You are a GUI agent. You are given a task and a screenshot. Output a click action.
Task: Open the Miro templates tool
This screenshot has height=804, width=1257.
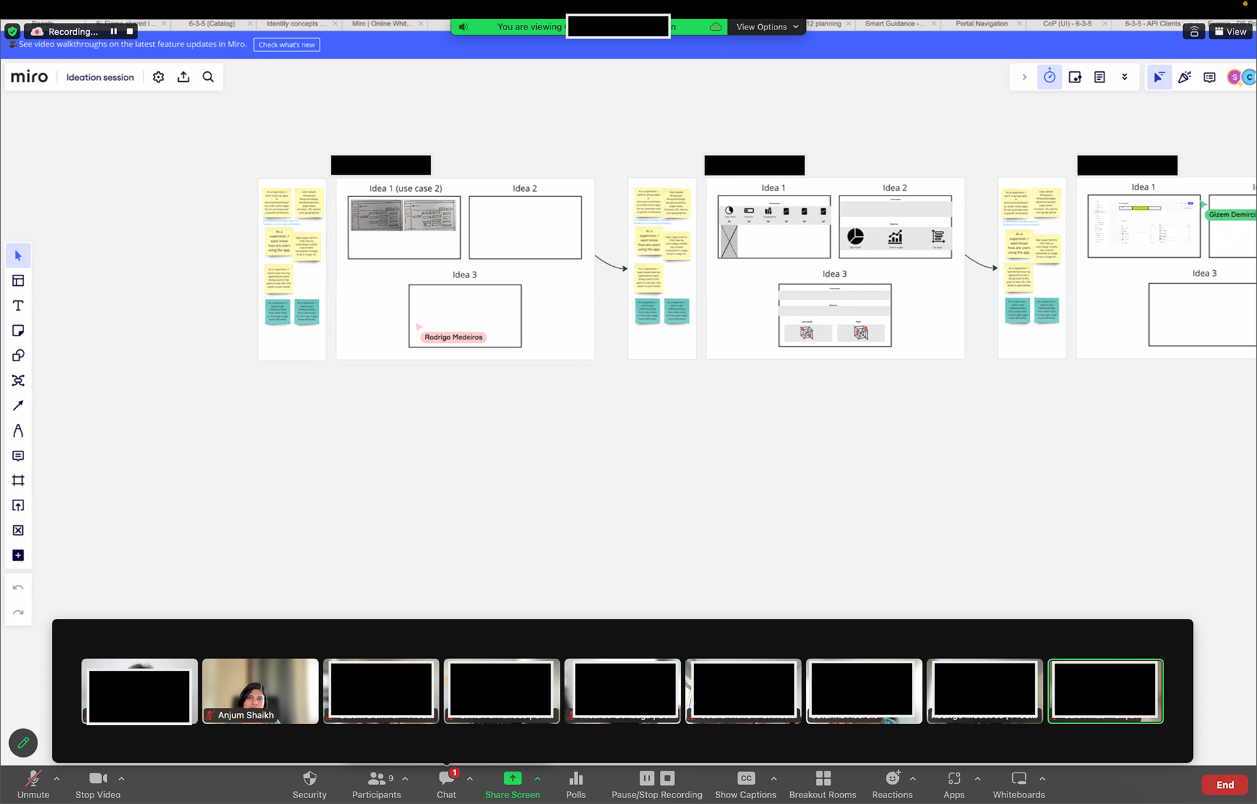(18, 281)
